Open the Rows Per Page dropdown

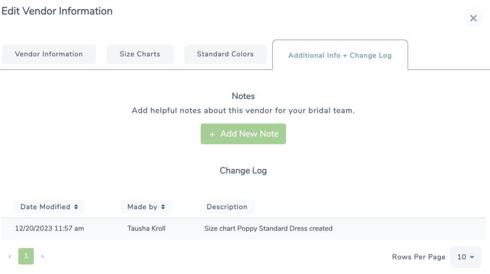point(466,257)
